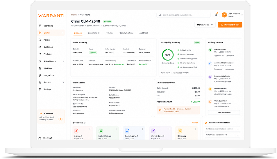Click View full timeline button
This screenshot has height=159, width=277.
[x=224, y=112]
